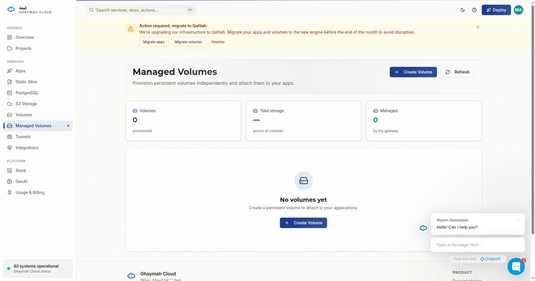Click the Total storage card icon
535x281 pixels.
click(x=255, y=111)
